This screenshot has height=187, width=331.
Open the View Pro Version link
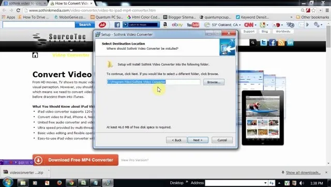coord(134,160)
